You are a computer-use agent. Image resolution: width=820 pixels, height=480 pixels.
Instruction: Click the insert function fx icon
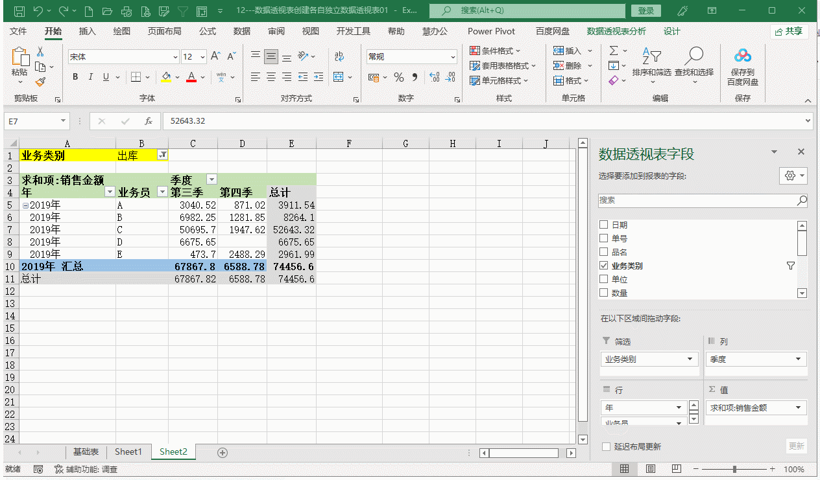[149, 121]
